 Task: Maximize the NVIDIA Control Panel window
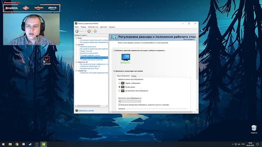189,24
